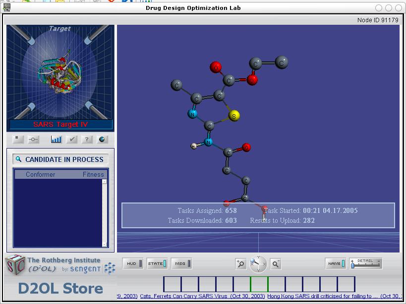Image resolution: width=406 pixels, height=304 pixels.
Task: Click the Sengent dots logo
Action: (x=110, y=268)
